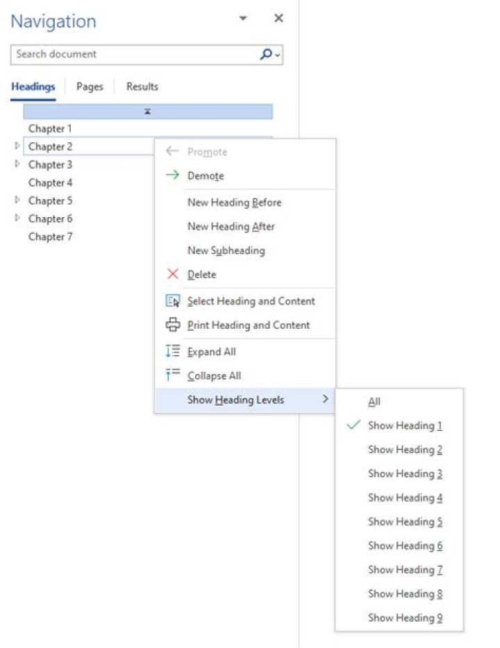Select New Subheading menu entry
This screenshot has height=648, width=500.
(226, 250)
